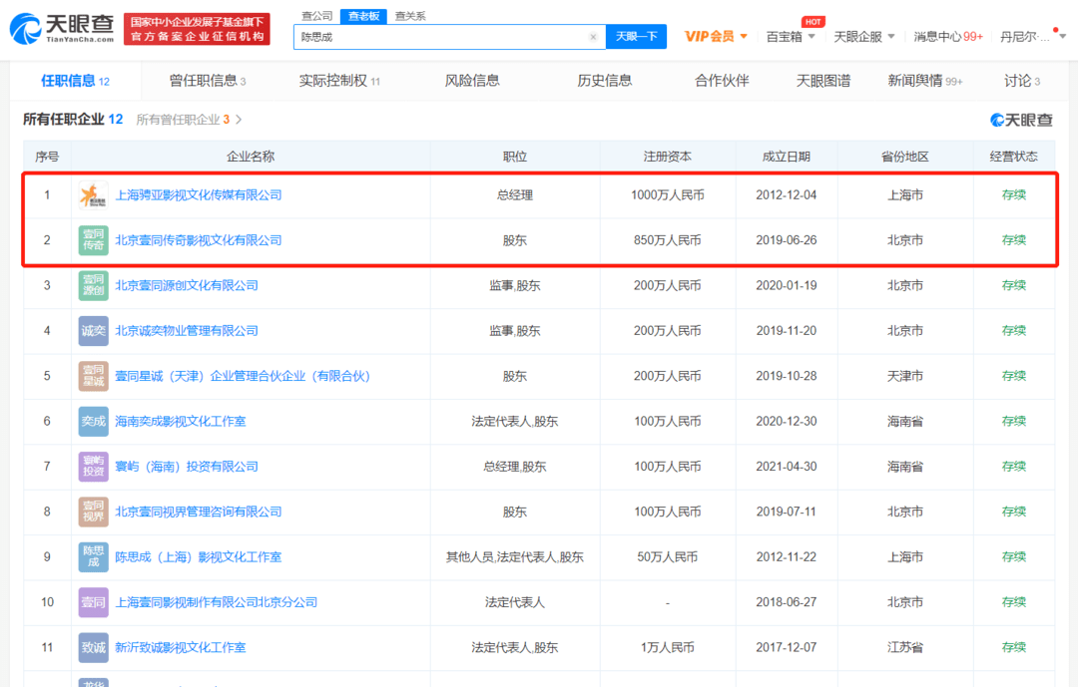
Task: Click the 壹同 branch company logo
Action: click(94, 602)
